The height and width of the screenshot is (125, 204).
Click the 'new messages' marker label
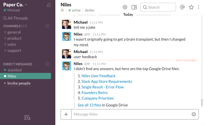pos(186,60)
